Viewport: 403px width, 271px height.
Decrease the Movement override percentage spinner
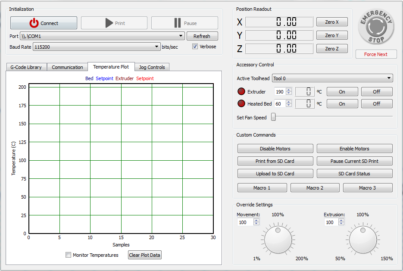click(x=256, y=224)
